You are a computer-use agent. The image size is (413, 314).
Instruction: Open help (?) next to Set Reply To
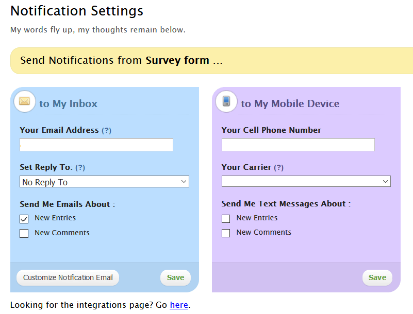[80, 168]
